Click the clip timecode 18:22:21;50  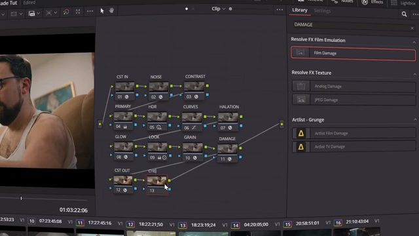coord(151,224)
